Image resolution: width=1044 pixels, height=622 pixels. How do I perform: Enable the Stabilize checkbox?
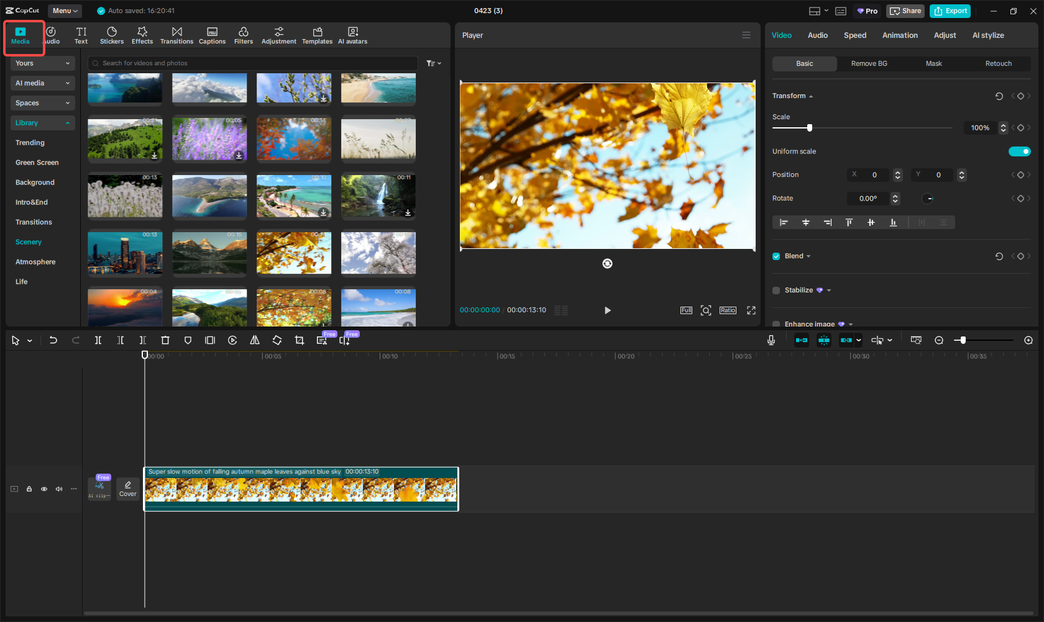point(776,290)
